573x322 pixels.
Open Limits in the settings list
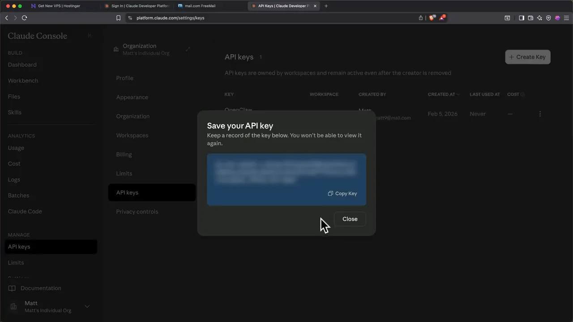pos(124,174)
